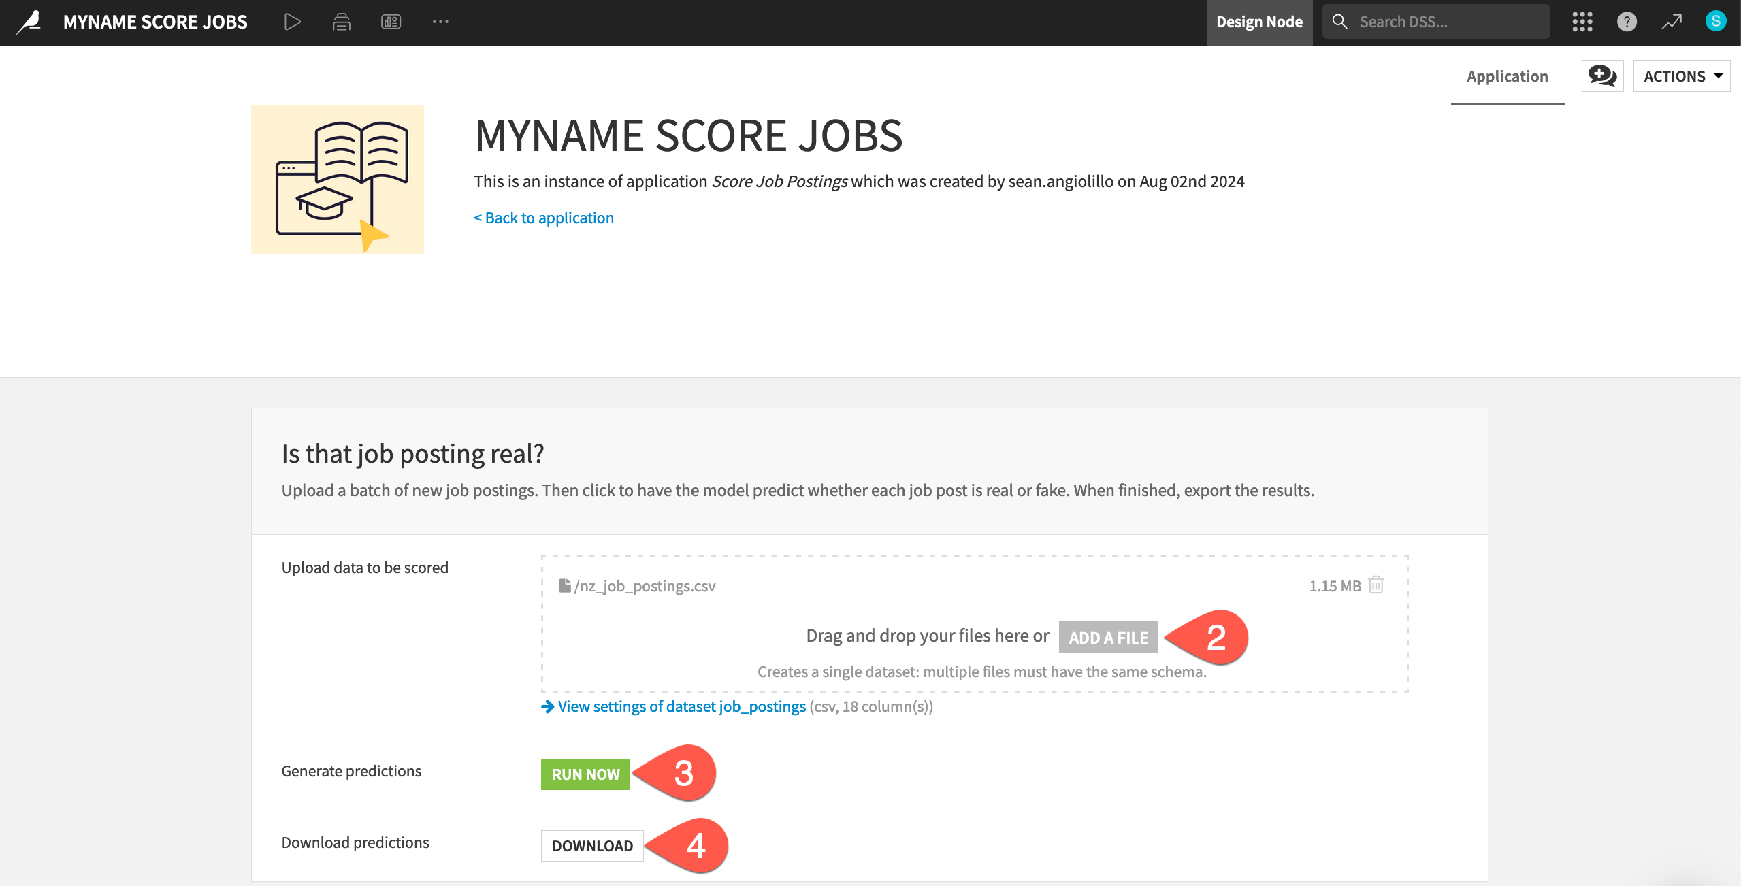Open the discussions chat bubble icon

[x=1602, y=76]
